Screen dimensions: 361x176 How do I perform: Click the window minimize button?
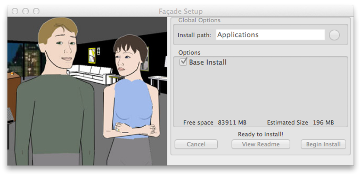click(x=25, y=11)
